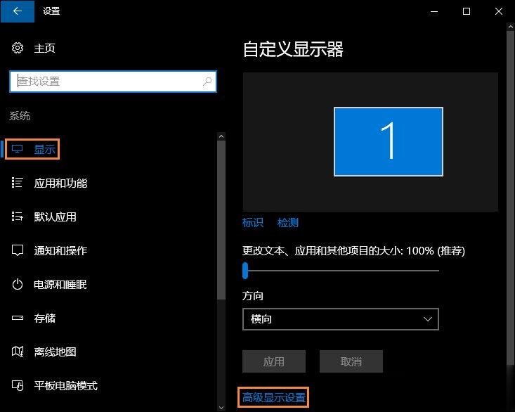This screenshot has width=515, height=412.
Task: Click the 电源和睡眠 power icon
Action: click(x=17, y=284)
